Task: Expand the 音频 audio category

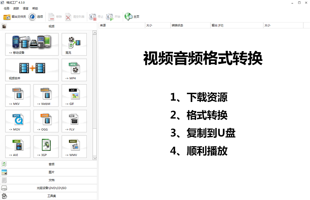Action: (x=49, y=164)
